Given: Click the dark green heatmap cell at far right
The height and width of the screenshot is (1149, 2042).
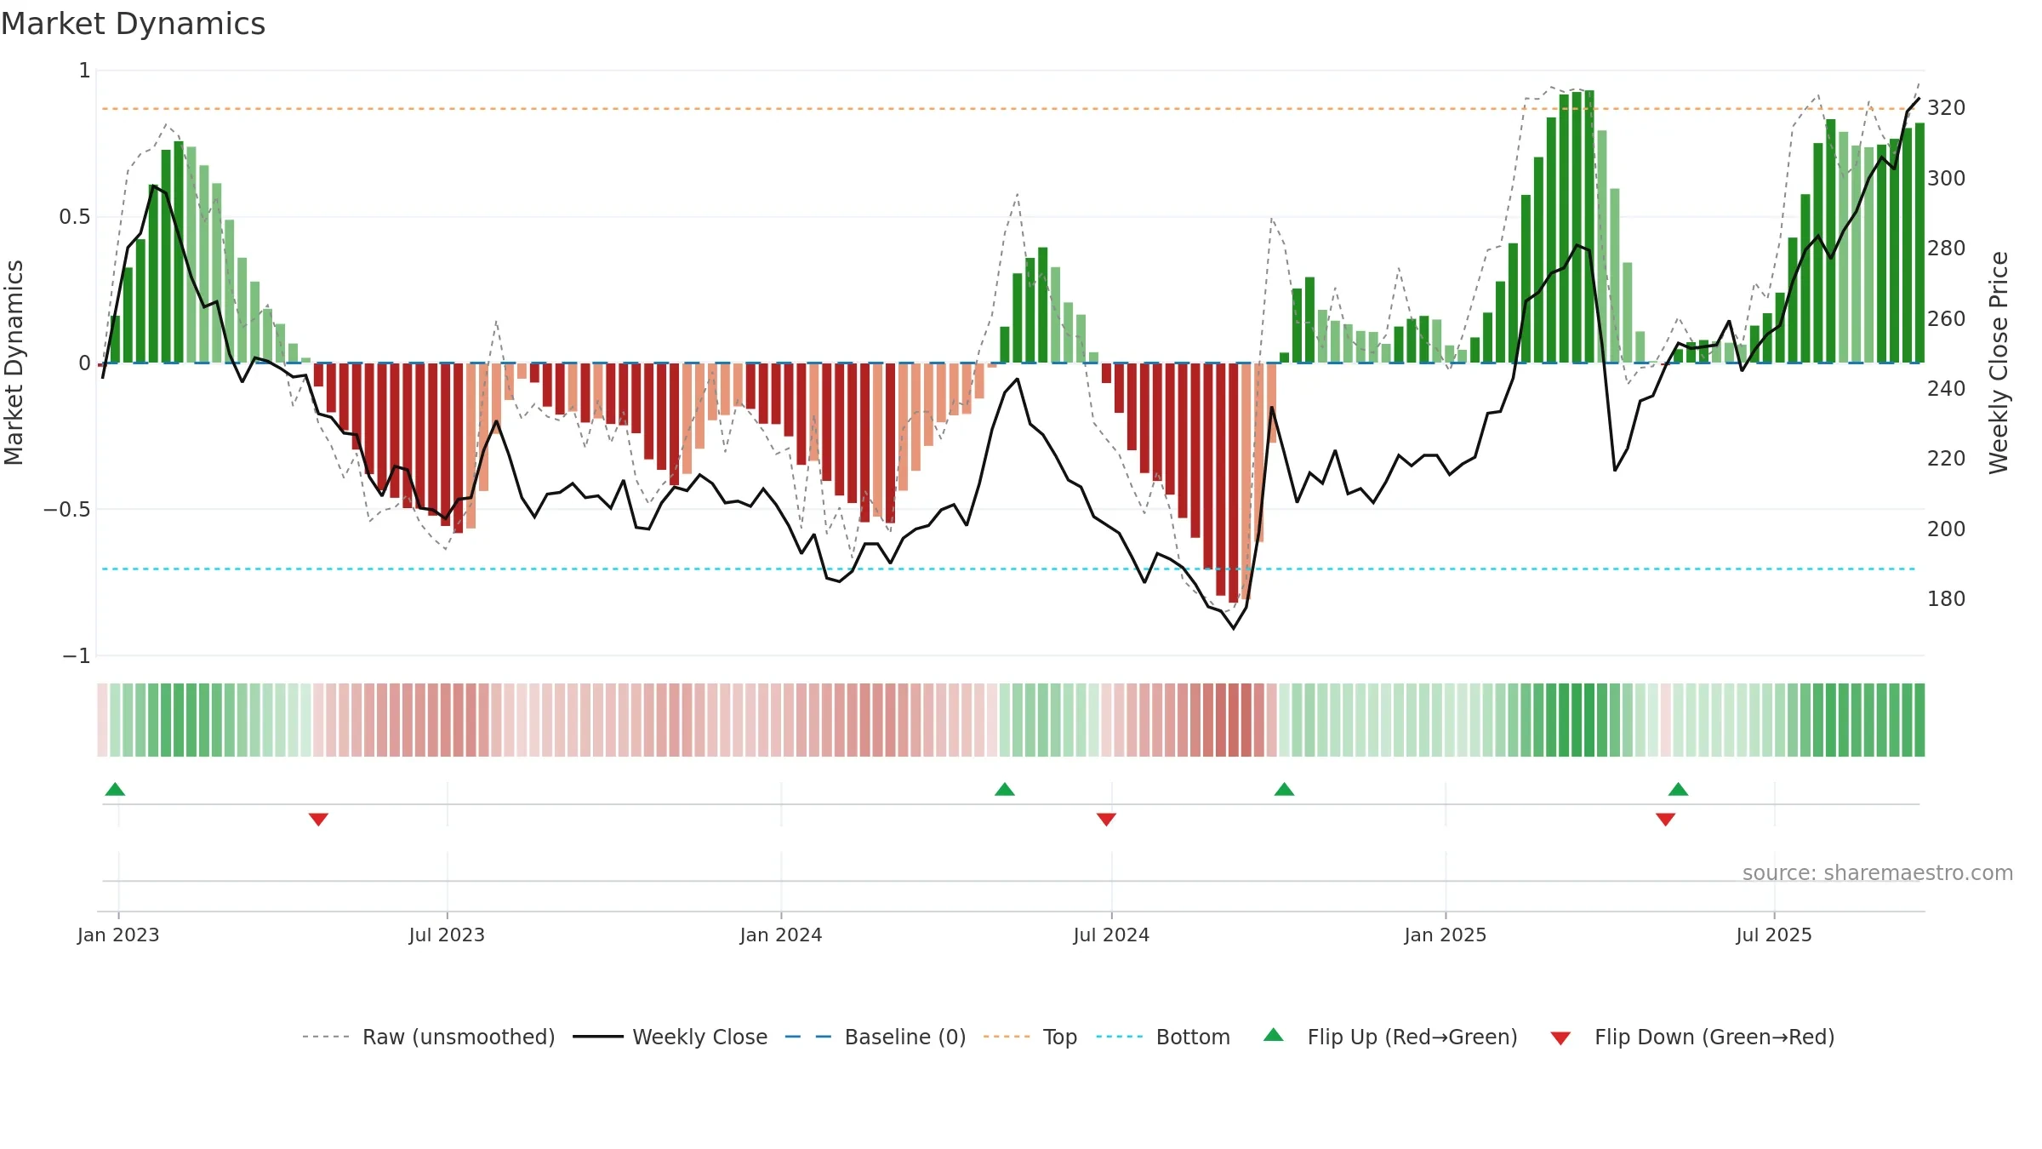Looking at the screenshot, I should point(1919,720).
